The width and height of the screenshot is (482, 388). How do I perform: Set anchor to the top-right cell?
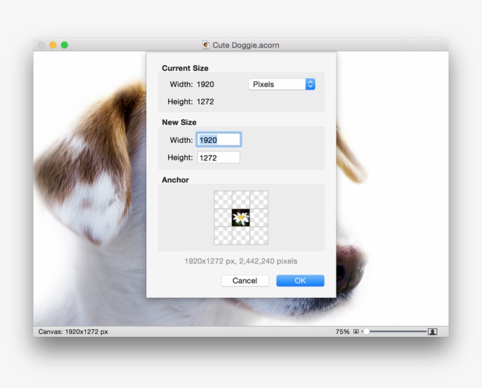point(259,200)
